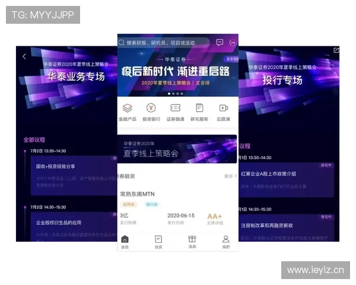
Task: Open the 红筹企业A股上市政策介绍 session card
Action: pyautogui.click(x=286, y=179)
